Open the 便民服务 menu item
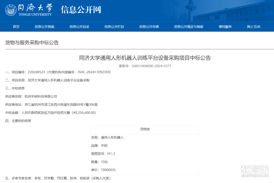Screen dimensions: 274x183 (x=225, y=27)
